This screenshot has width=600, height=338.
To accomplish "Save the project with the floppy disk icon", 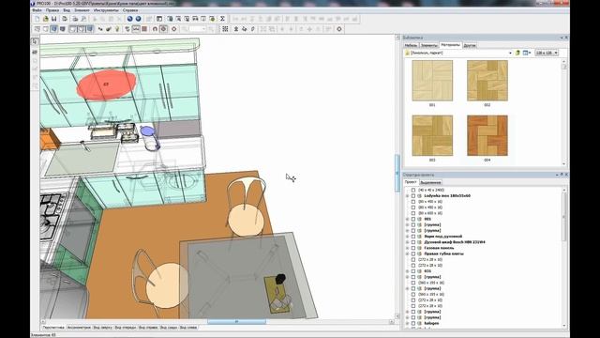I will 54,19.
